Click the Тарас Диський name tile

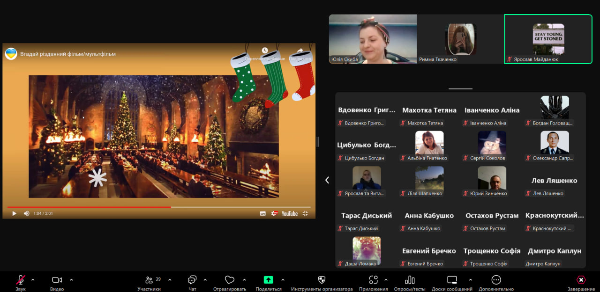[x=367, y=216]
